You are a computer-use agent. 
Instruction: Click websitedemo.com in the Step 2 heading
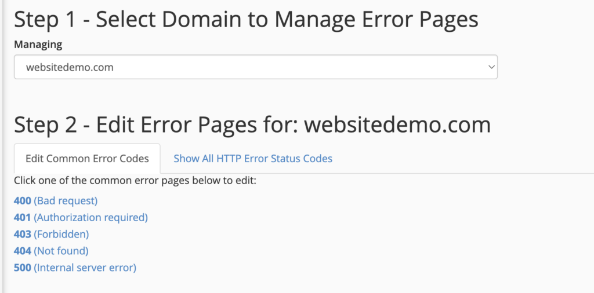(397, 125)
